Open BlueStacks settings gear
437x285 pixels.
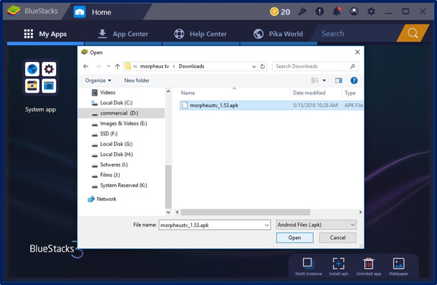(x=371, y=12)
